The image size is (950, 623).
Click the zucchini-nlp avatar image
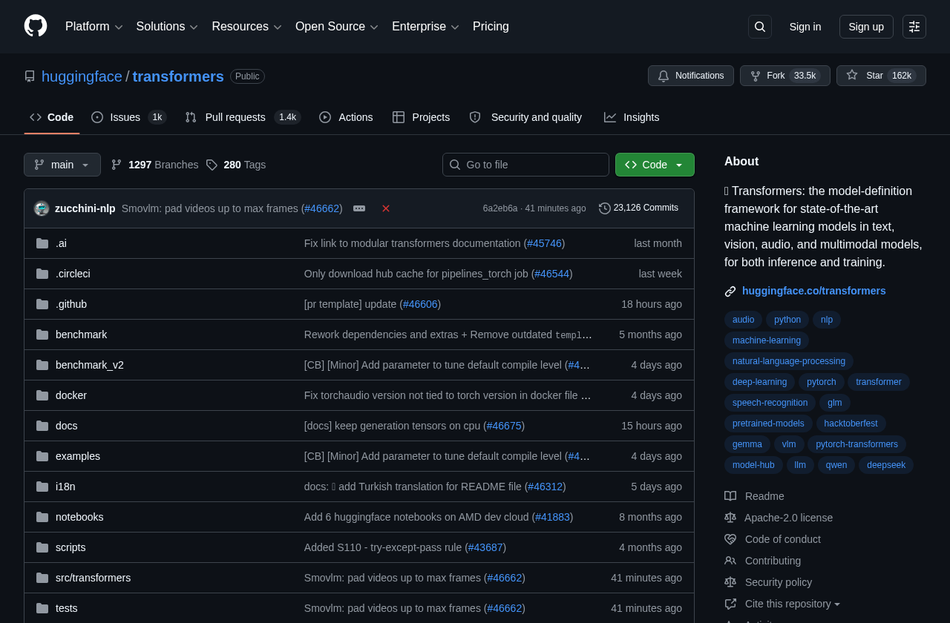(42, 208)
